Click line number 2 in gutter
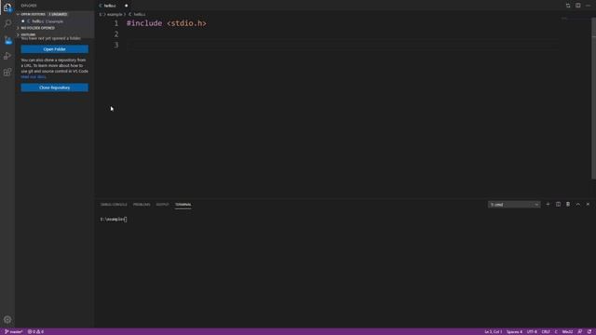Screen dimensions: 596x335 click(116, 34)
